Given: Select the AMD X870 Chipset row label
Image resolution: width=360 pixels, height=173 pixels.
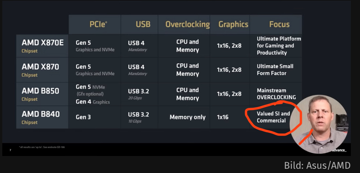Looking at the screenshot, I should click(x=43, y=70).
